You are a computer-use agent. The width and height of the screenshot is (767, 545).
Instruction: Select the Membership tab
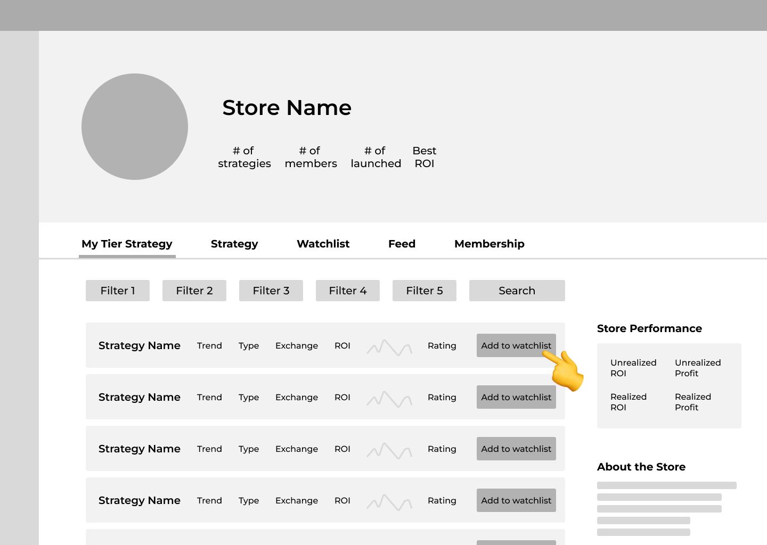click(x=489, y=244)
